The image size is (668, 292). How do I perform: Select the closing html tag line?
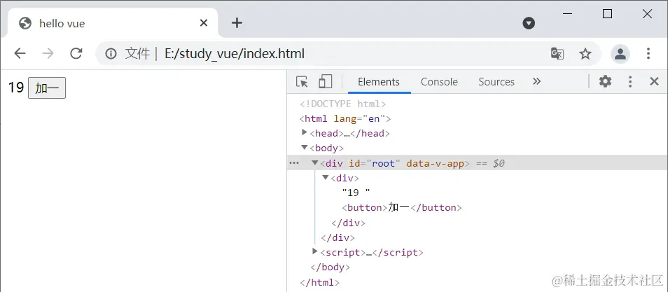(320, 282)
